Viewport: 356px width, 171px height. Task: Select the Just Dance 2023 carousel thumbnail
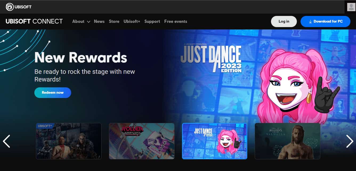point(215,141)
